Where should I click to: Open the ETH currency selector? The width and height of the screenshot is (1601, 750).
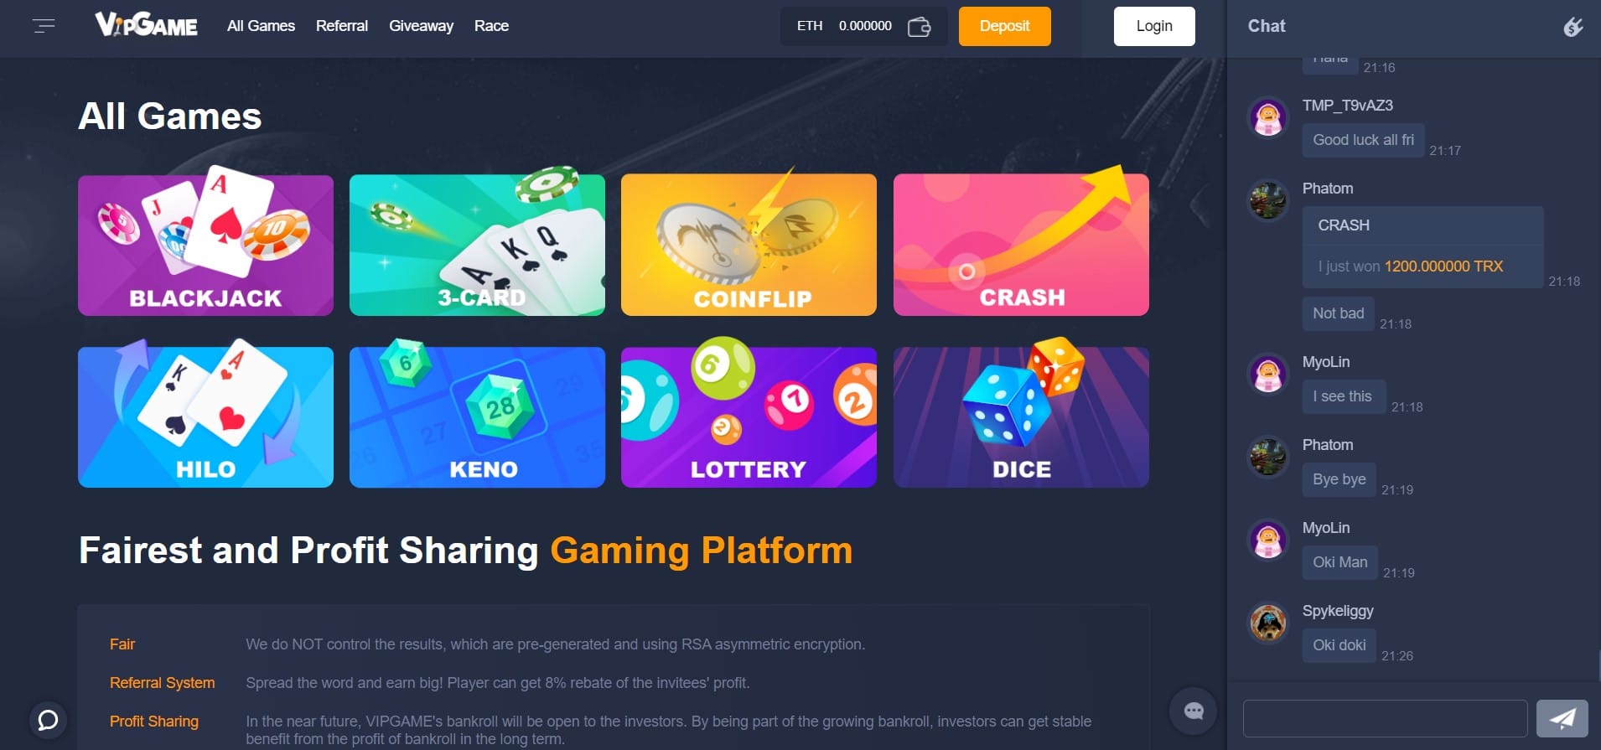coord(809,26)
